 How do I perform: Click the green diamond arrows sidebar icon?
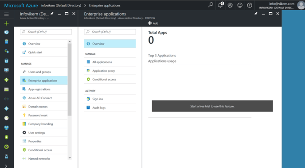[x=6, y=80]
